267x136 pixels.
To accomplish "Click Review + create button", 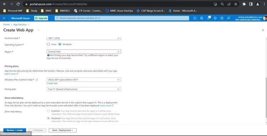I will (15, 130).
